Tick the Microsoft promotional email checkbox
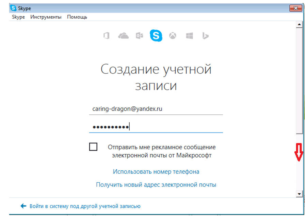The image size is (308, 216). [93, 147]
